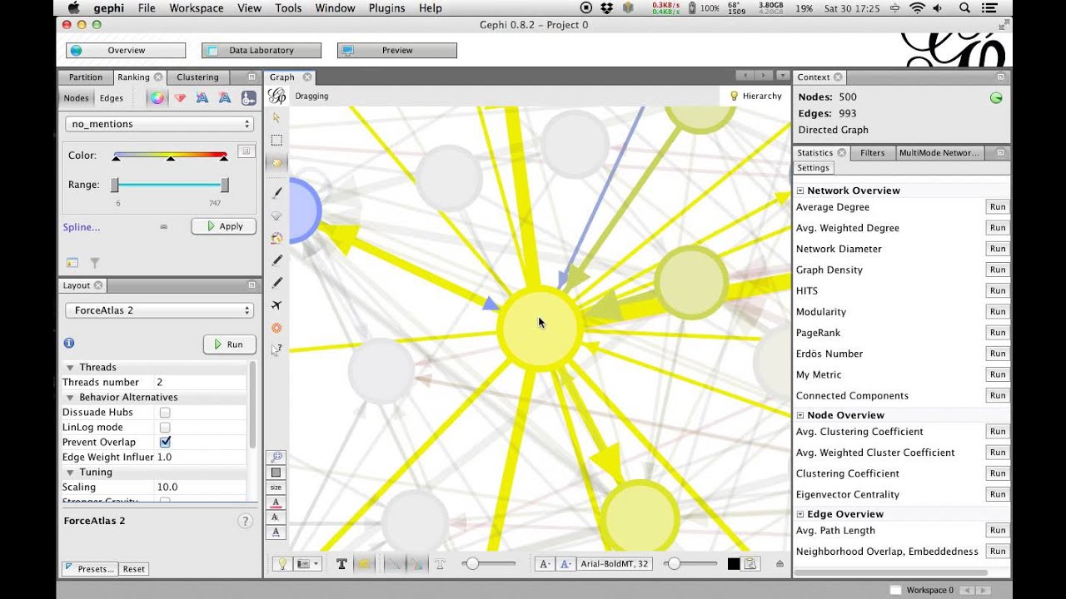1066x599 pixels.
Task: Open the ForceAtlas 2 layout dropdown
Action: pos(159,310)
